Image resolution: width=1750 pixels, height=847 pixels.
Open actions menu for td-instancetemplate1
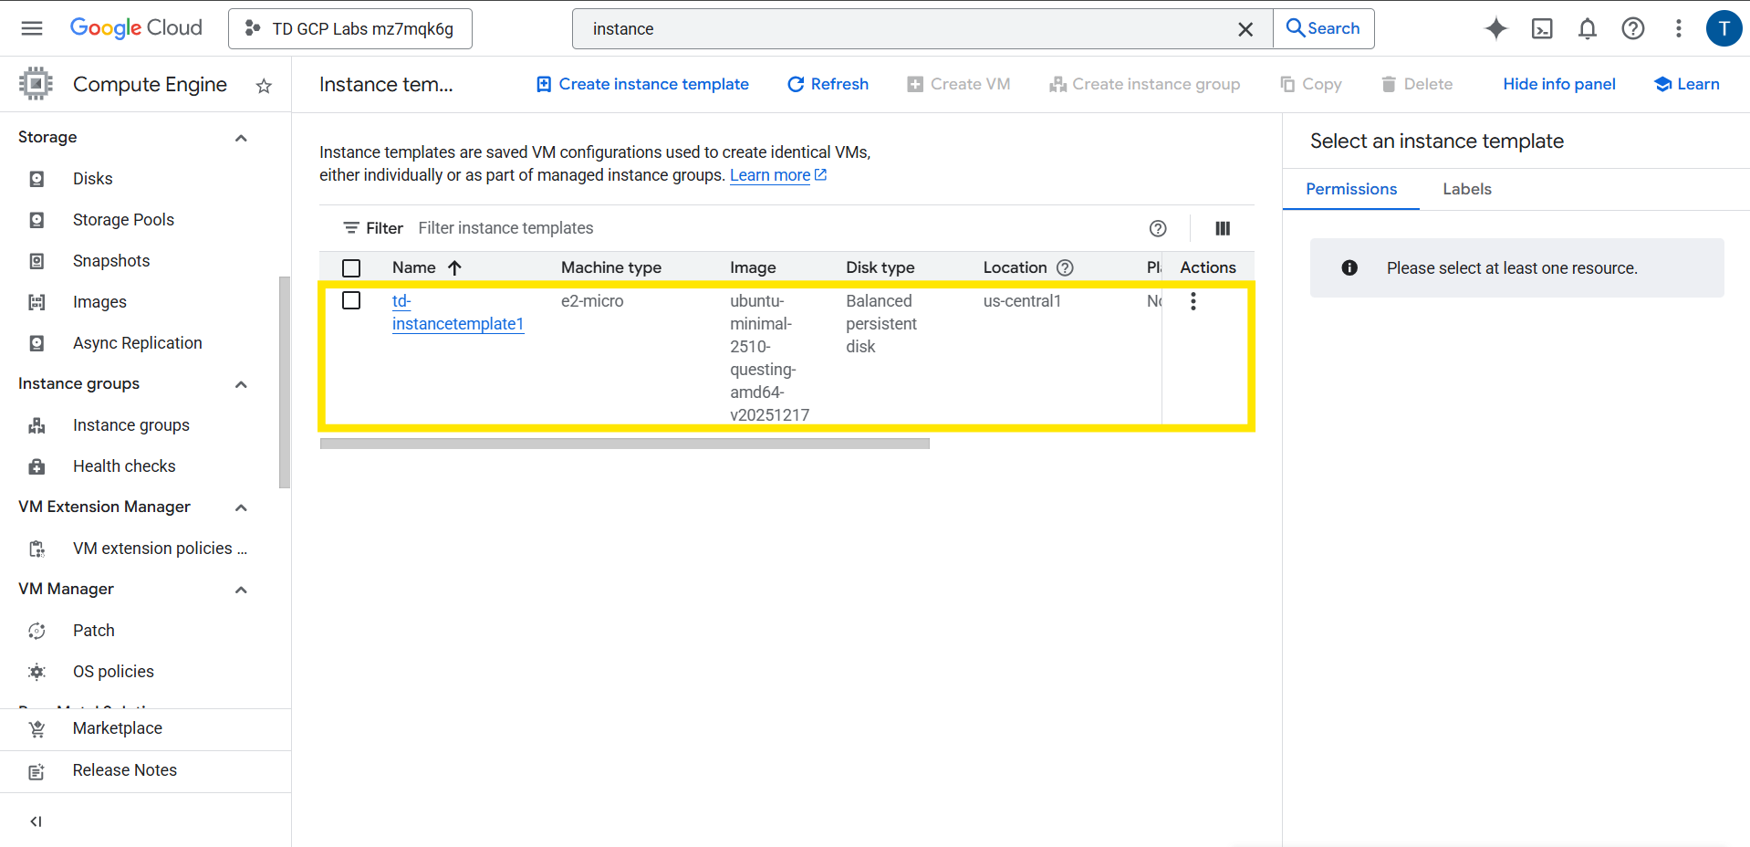coord(1193,301)
